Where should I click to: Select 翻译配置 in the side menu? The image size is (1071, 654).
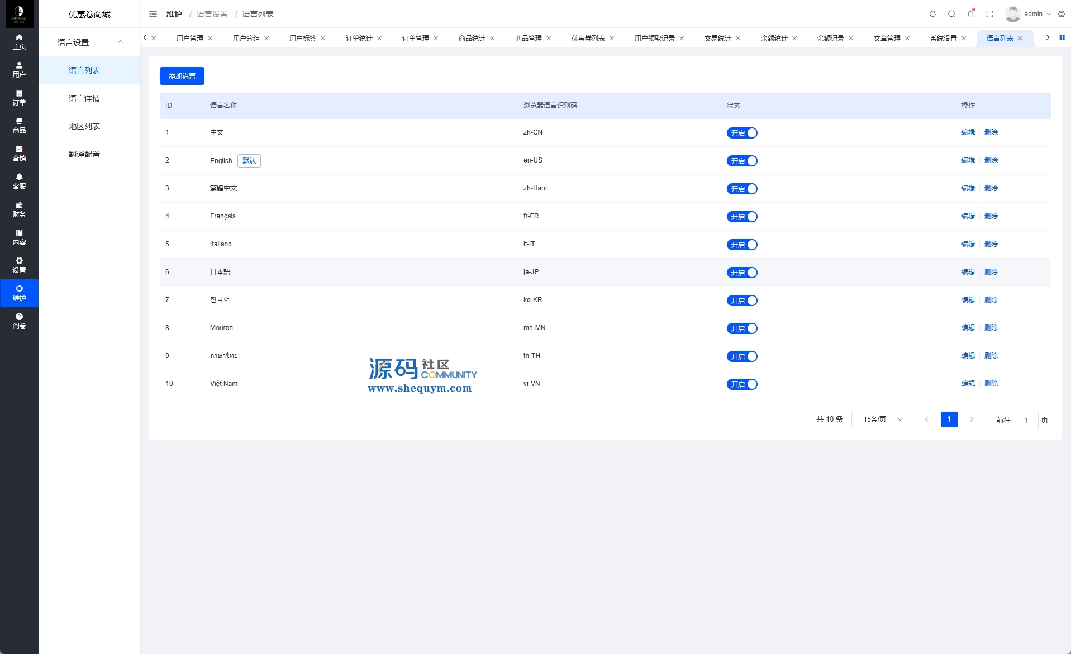pyautogui.click(x=84, y=154)
